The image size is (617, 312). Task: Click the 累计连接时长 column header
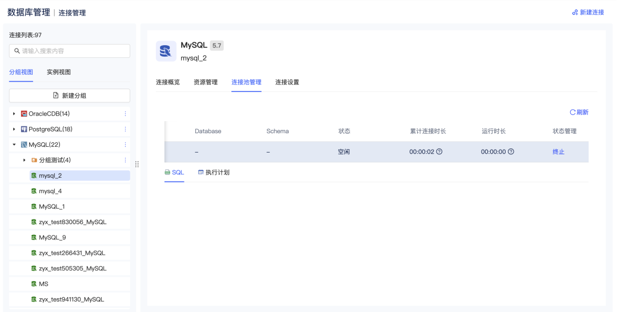coord(428,131)
